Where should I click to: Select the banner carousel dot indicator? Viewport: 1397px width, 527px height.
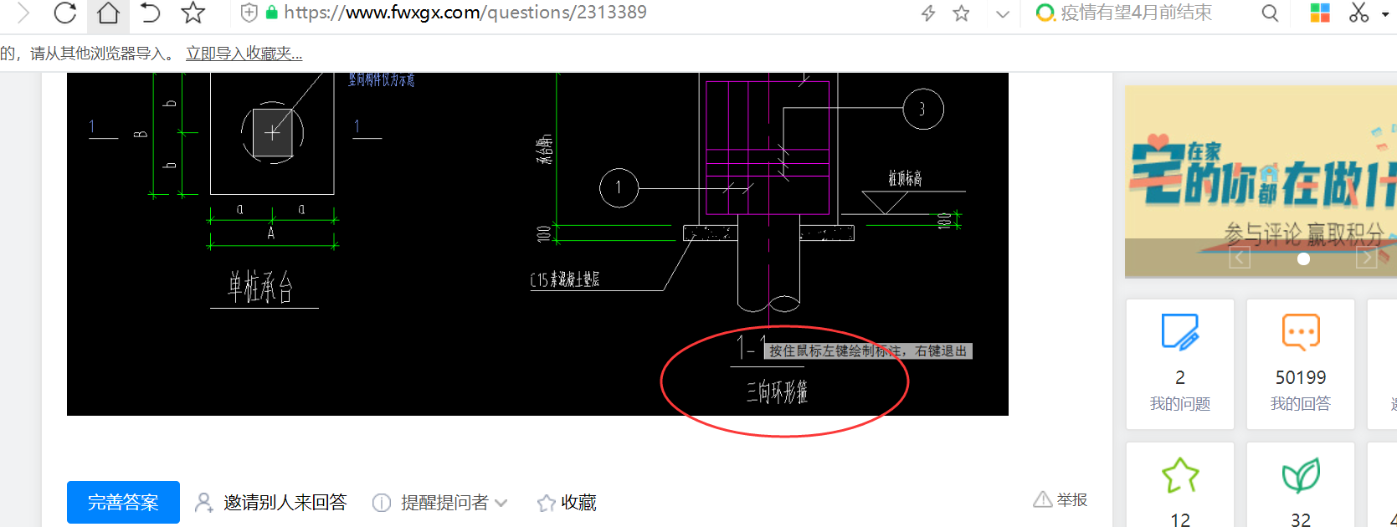tap(1303, 259)
